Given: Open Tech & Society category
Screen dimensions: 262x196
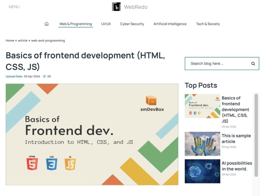Looking at the screenshot, I should tap(208, 24).
